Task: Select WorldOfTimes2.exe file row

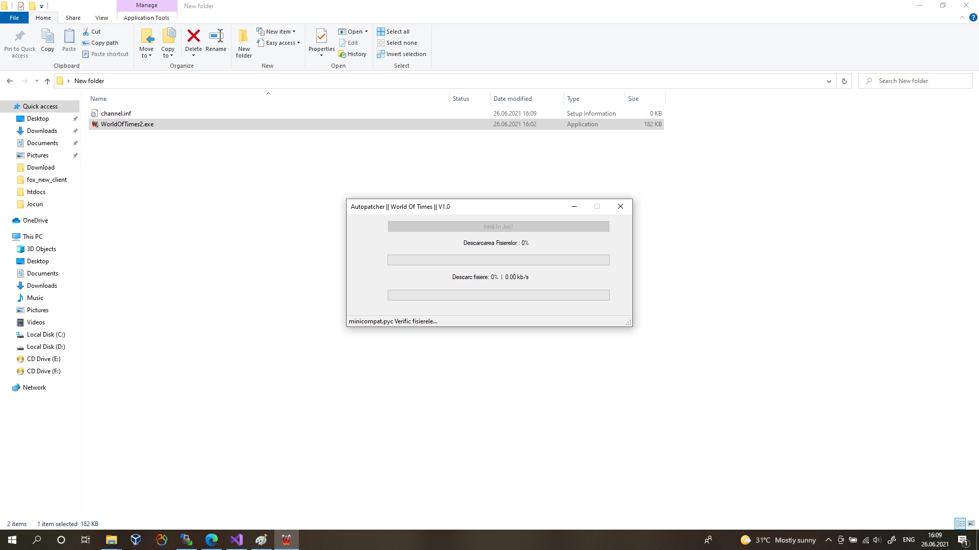Action: click(376, 124)
